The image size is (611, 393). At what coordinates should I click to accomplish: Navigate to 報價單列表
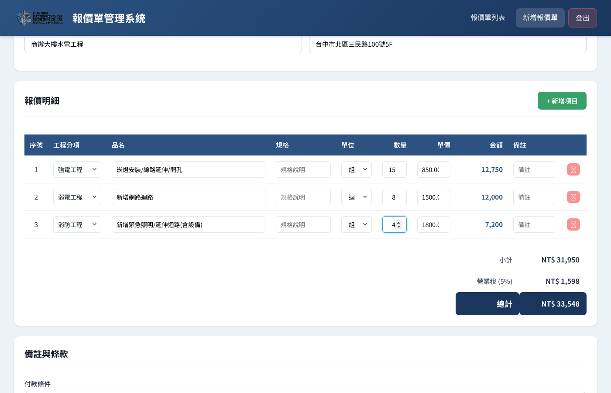click(488, 18)
